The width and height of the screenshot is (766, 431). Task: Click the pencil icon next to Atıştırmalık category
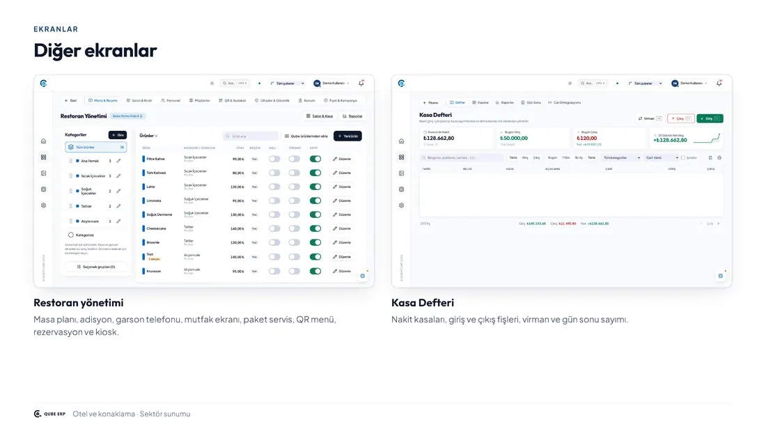coord(118,221)
